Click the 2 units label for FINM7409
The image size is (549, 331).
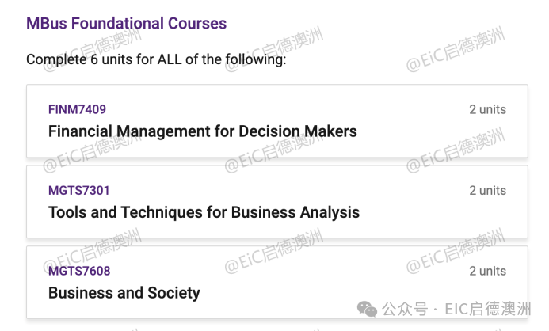tap(487, 109)
